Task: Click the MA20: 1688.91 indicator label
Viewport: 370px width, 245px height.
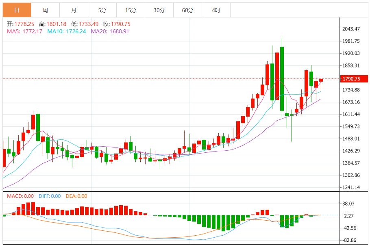Action: click(110, 31)
